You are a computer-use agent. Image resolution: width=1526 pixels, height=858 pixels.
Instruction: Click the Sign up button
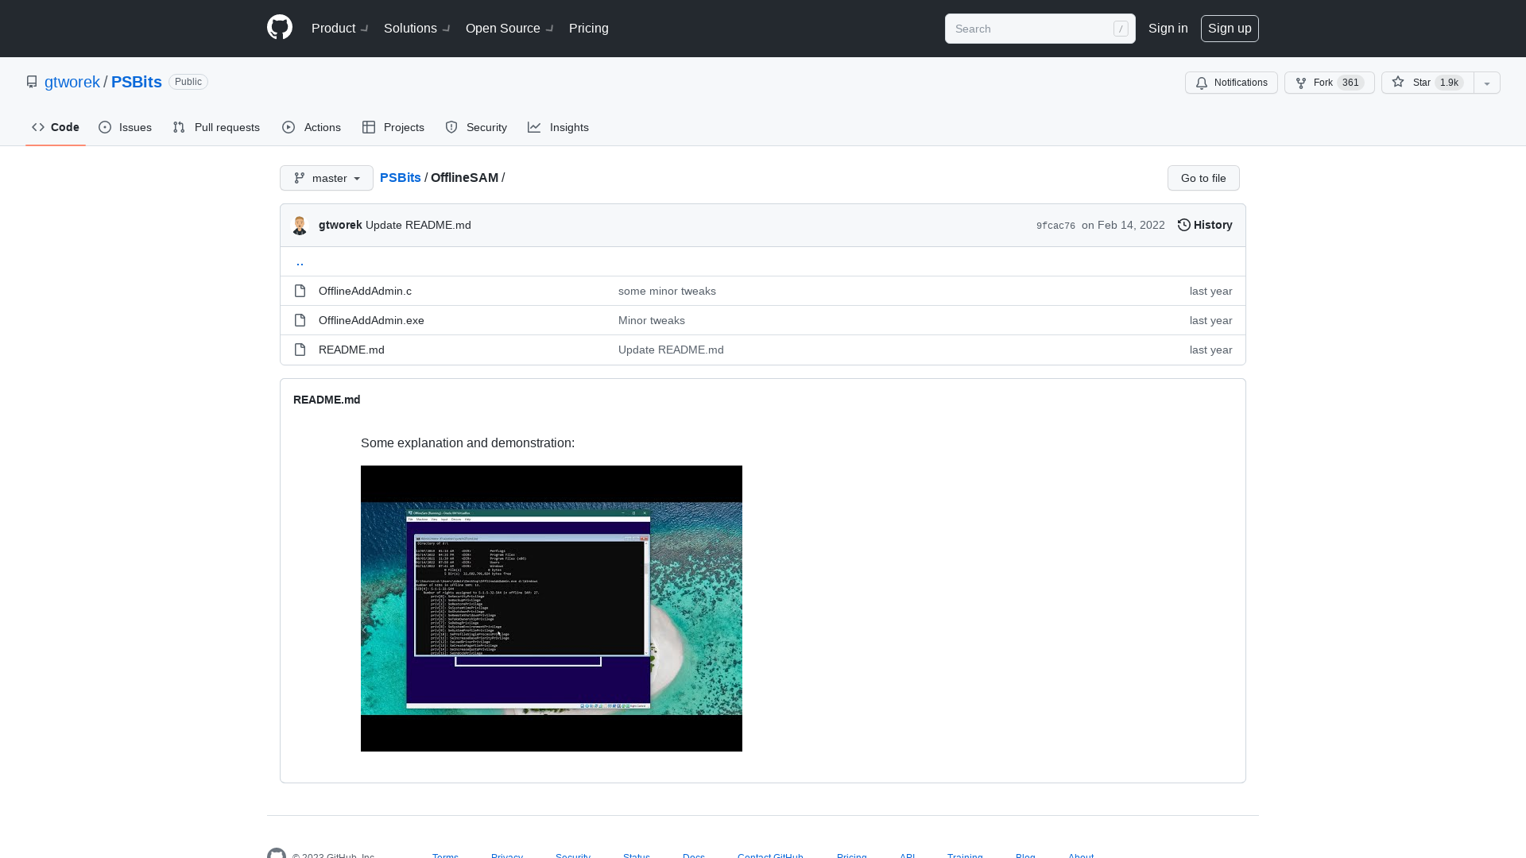coord(1230,28)
